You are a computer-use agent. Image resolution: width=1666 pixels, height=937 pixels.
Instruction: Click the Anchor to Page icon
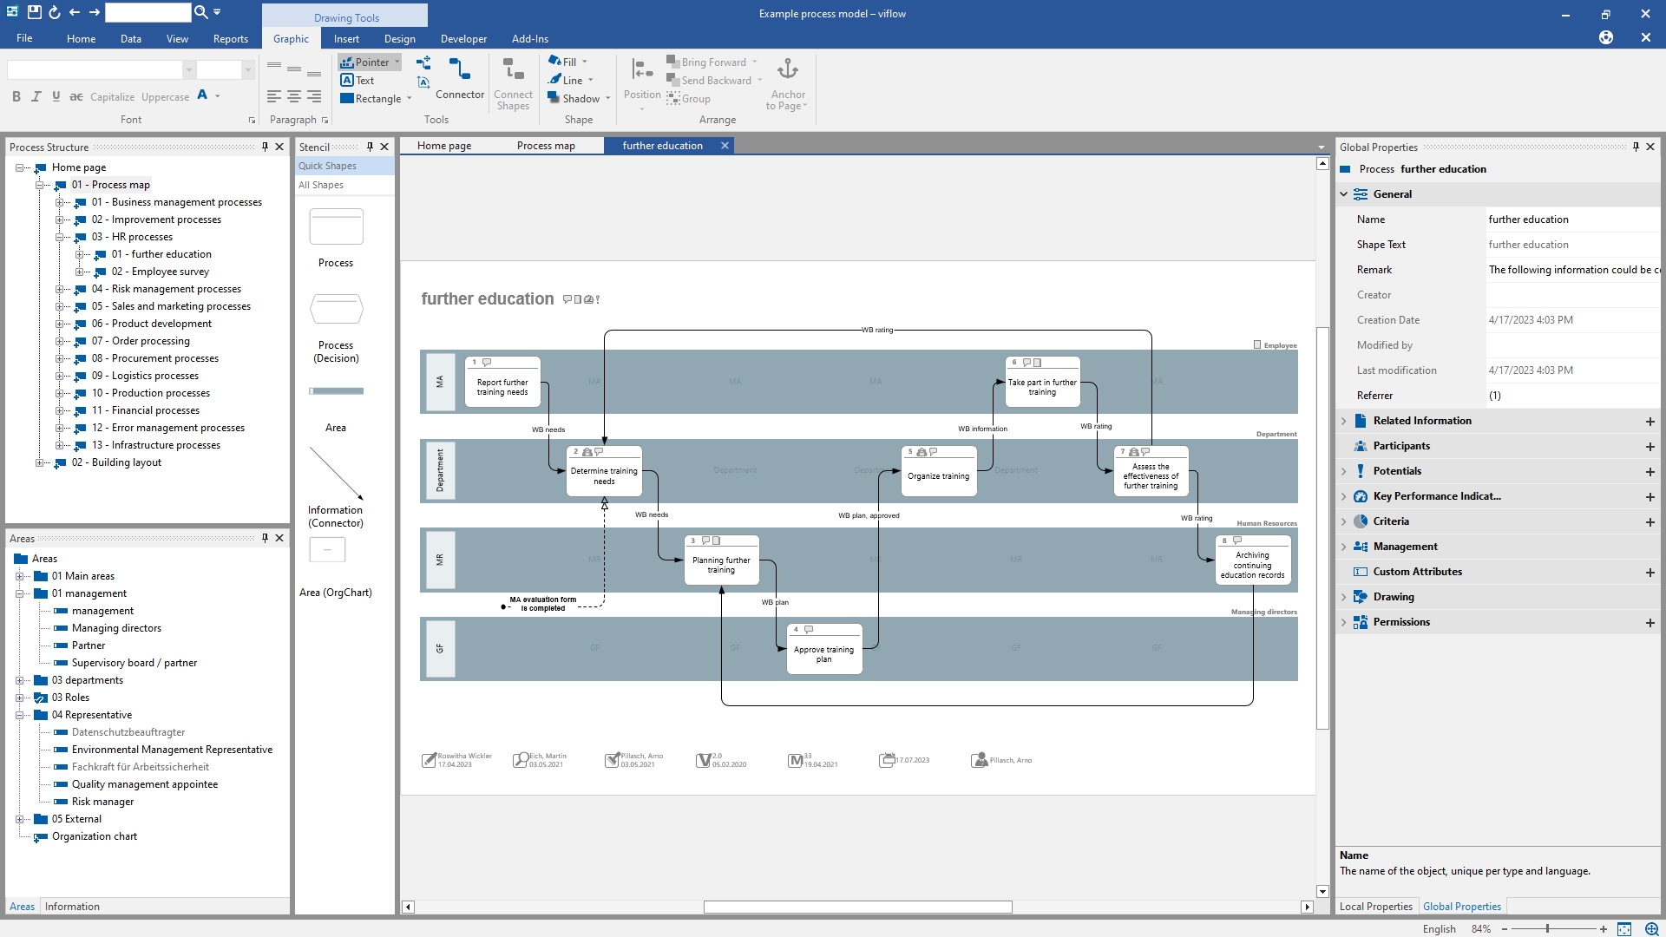click(787, 69)
